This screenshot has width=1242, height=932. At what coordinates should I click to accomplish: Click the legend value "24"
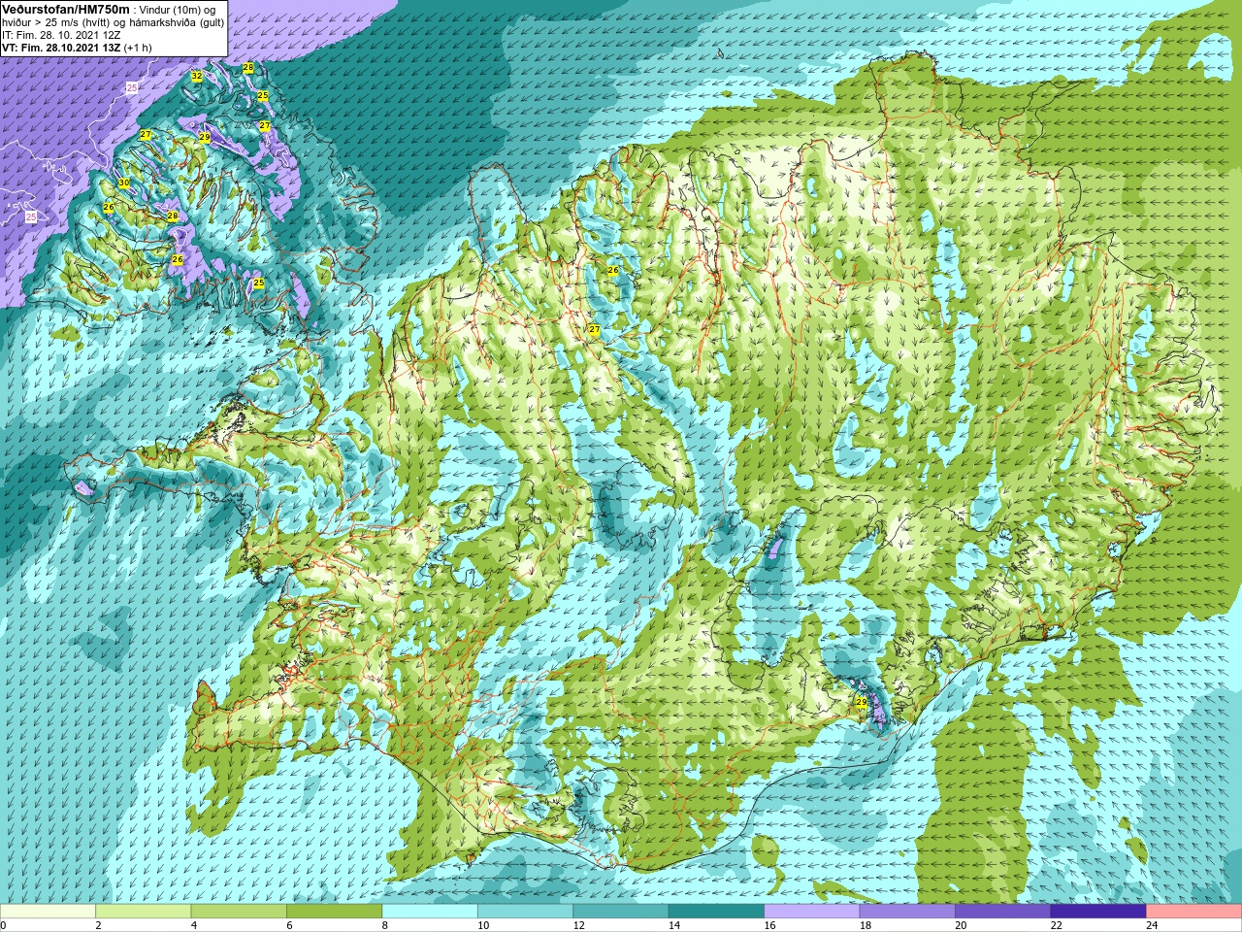(1153, 925)
